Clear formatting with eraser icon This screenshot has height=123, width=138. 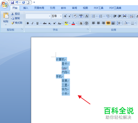pyautogui.click(x=75, y=16)
